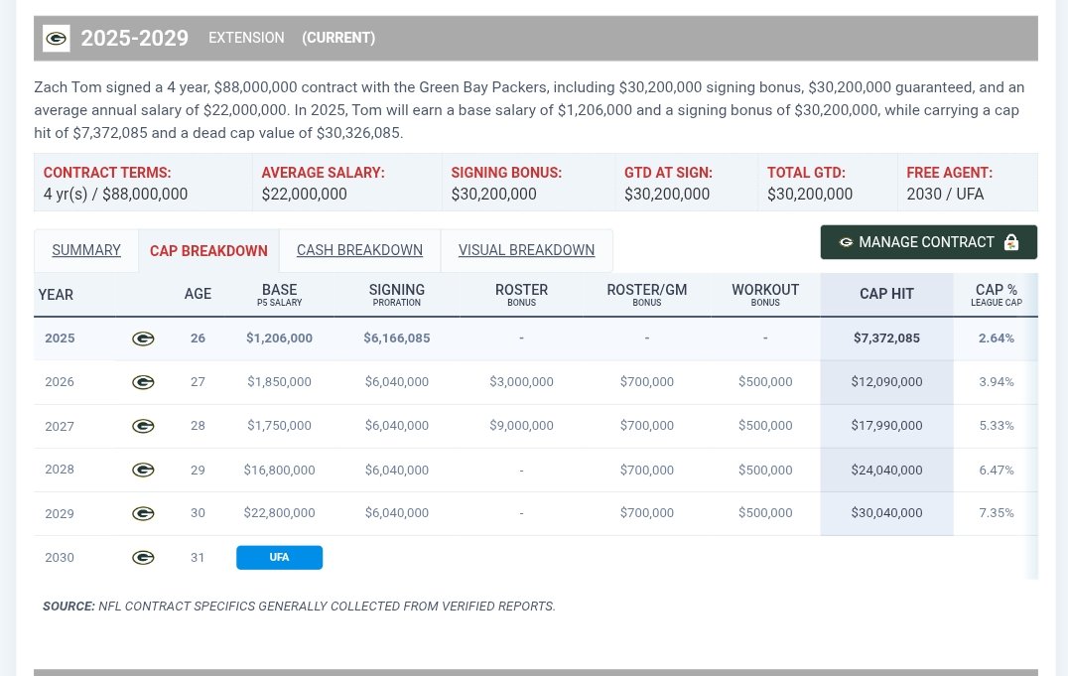Click the 2025 cap hit $7,372,085 in the table
Screen dimensions: 1068x676
pos(886,338)
